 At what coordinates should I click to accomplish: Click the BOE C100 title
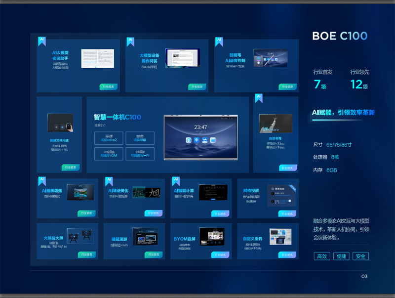tap(340, 36)
